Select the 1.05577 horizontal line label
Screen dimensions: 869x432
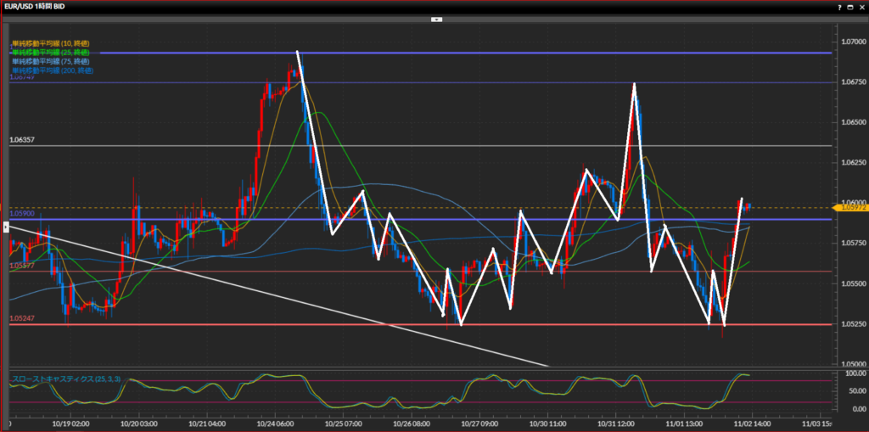22,266
